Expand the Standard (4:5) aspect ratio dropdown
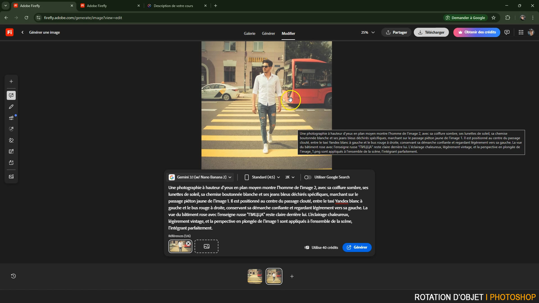Image resolution: width=539 pixels, height=303 pixels. pyautogui.click(x=262, y=177)
